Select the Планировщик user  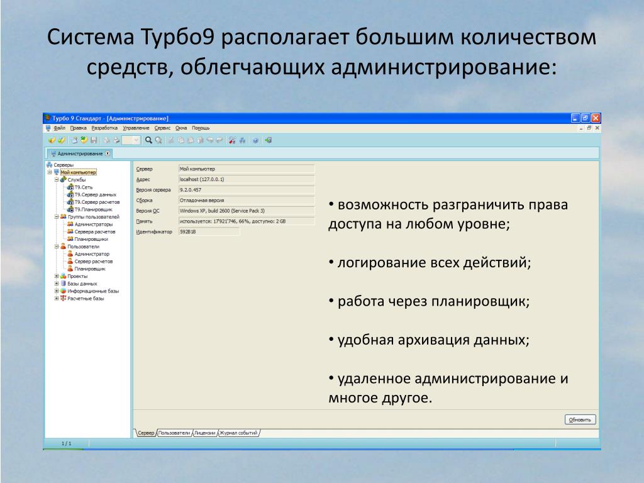pos(90,269)
